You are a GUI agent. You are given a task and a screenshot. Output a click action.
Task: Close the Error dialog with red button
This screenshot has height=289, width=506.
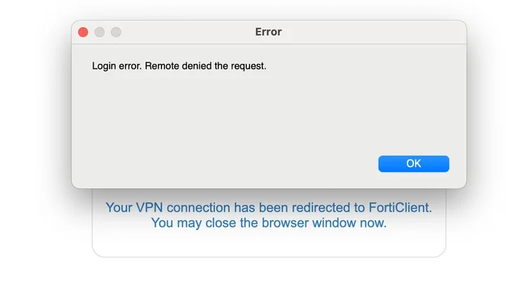(x=83, y=32)
